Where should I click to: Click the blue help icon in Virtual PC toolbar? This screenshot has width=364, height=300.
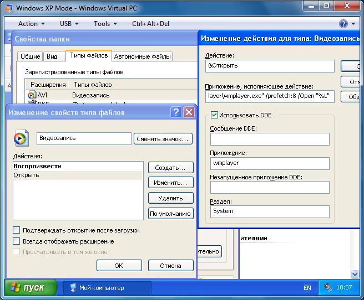tap(343, 24)
